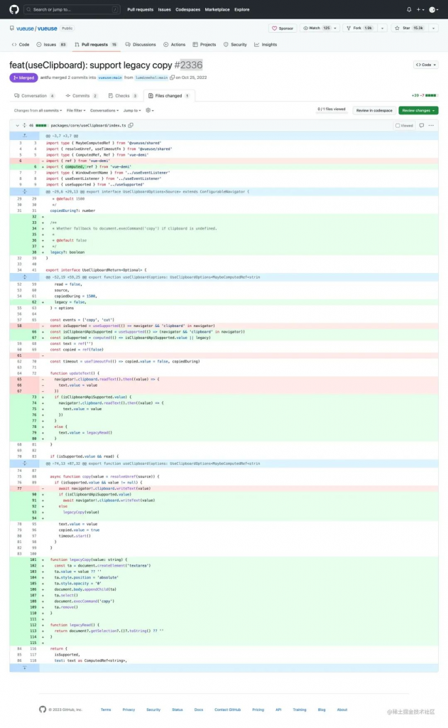
Task: Open the user avatar menu
Action: pyautogui.click(x=434, y=9)
